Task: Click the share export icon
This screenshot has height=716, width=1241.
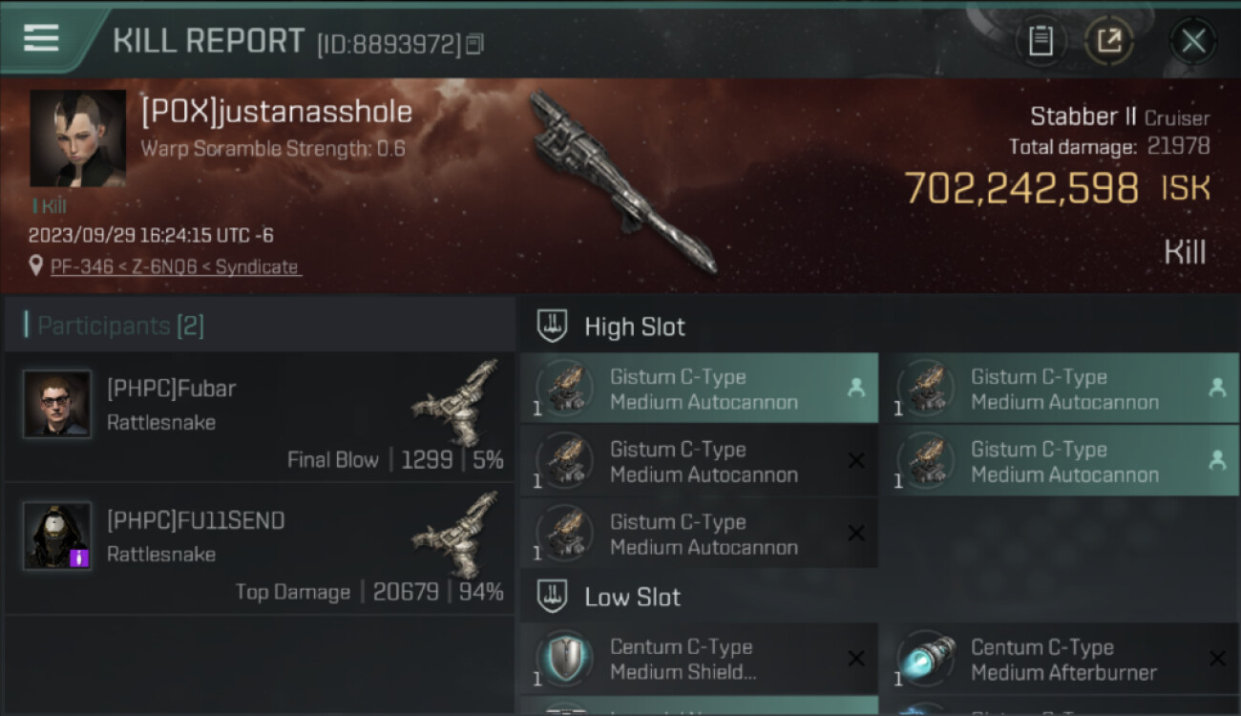Action: pos(1108,41)
